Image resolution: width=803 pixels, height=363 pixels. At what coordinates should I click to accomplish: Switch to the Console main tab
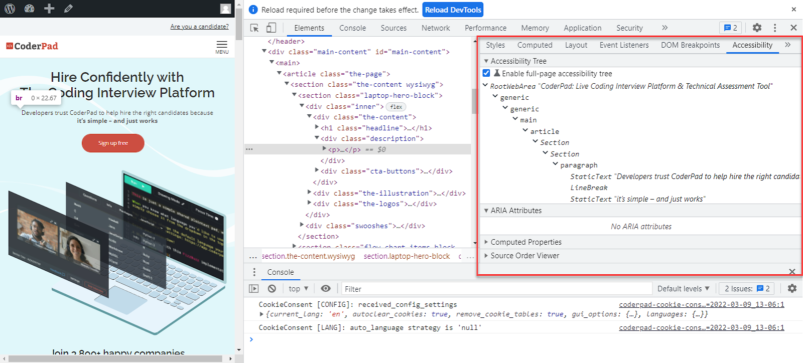[352, 28]
